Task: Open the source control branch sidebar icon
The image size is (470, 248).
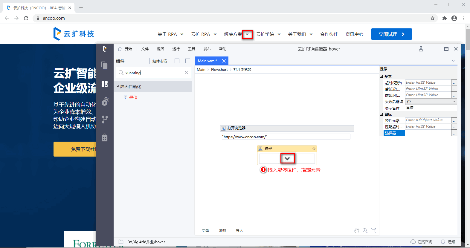Action: pyautogui.click(x=105, y=120)
